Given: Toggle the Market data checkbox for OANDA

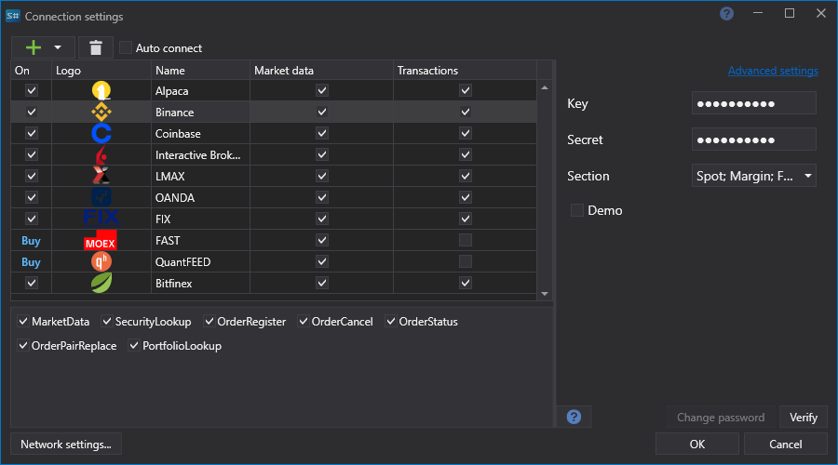Looking at the screenshot, I should [x=322, y=197].
